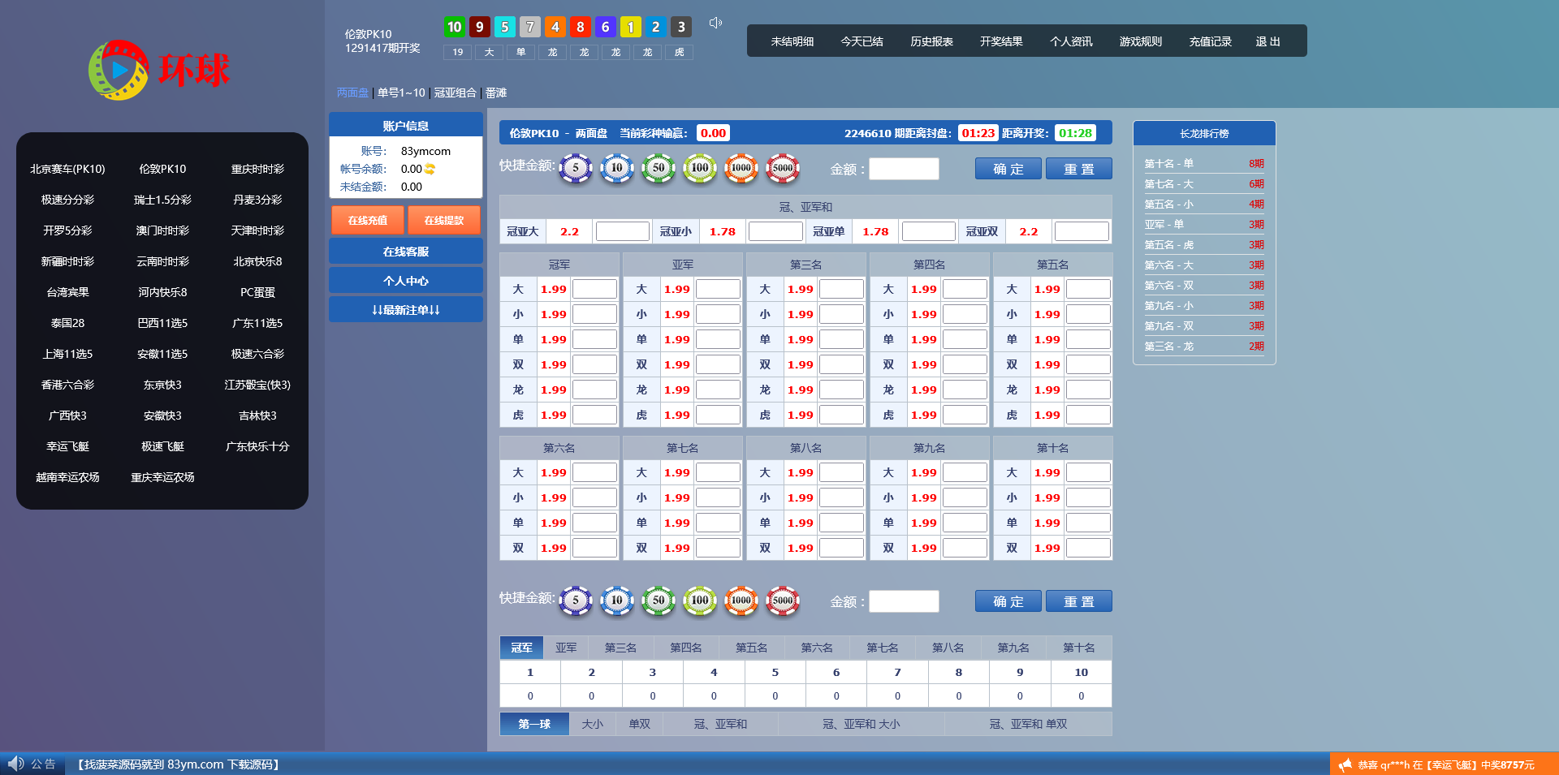
Task: Click the bottom 金额 input field
Action: pyautogui.click(x=904, y=601)
